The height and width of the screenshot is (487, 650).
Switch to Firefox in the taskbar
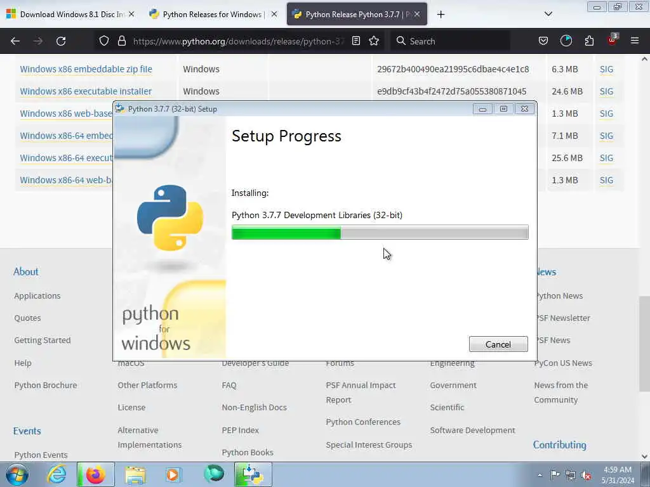tap(95, 474)
